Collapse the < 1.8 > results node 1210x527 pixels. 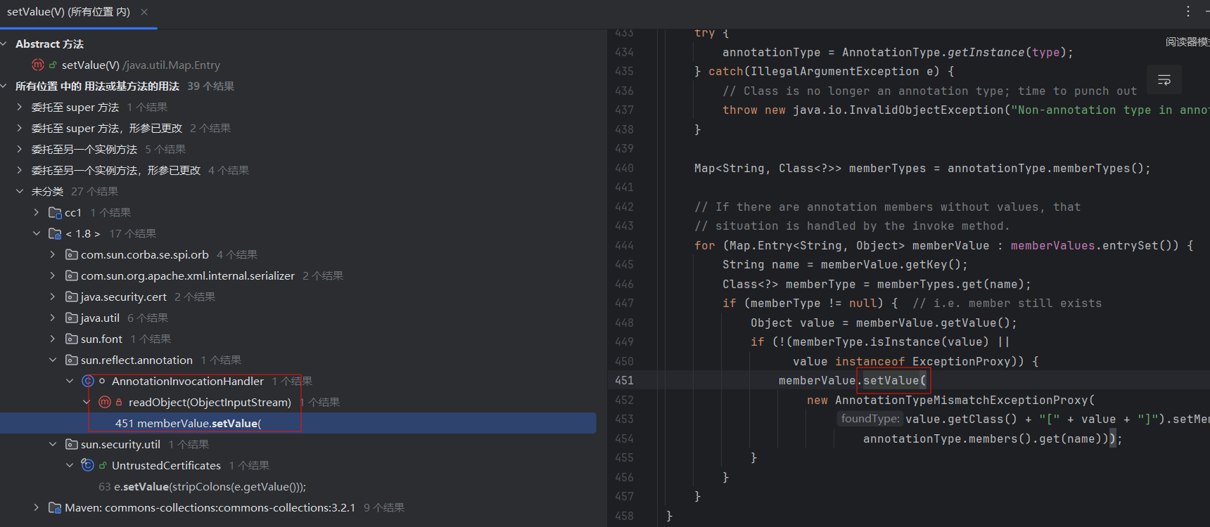click(x=37, y=233)
